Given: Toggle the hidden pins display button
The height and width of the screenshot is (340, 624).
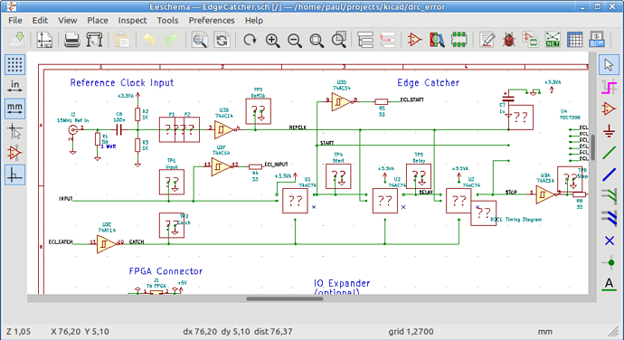Looking at the screenshot, I should (x=14, y=153).
